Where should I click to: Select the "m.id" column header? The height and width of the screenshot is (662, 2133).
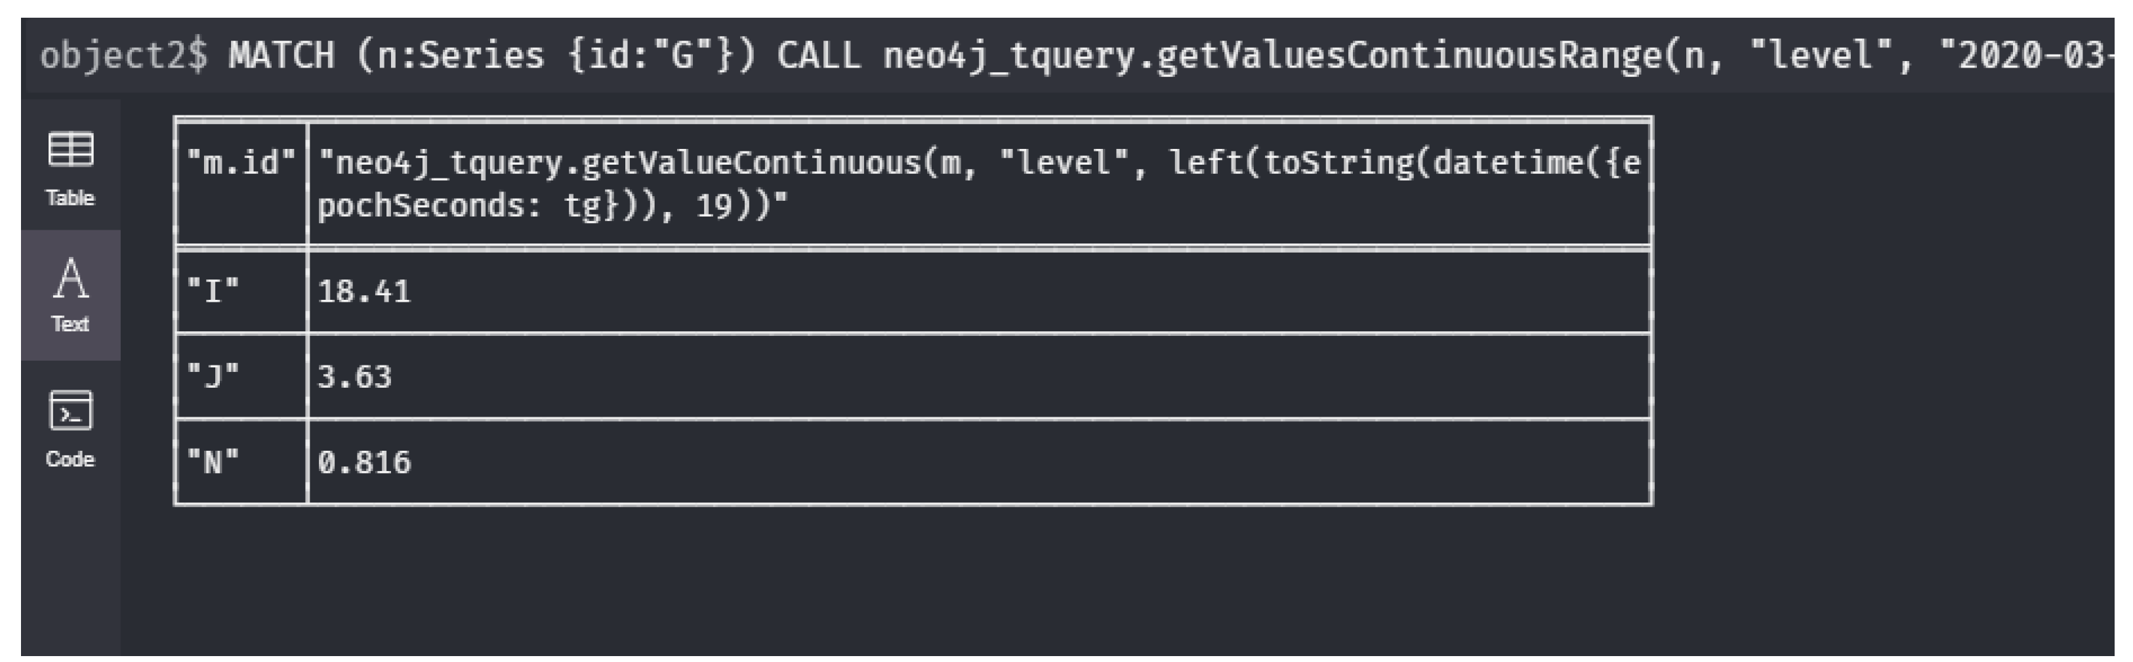(241, 163)
